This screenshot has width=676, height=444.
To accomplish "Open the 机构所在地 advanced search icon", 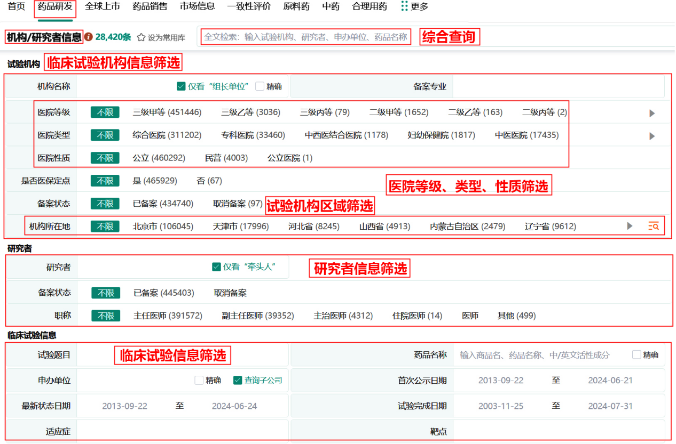I will click(653, 226).
